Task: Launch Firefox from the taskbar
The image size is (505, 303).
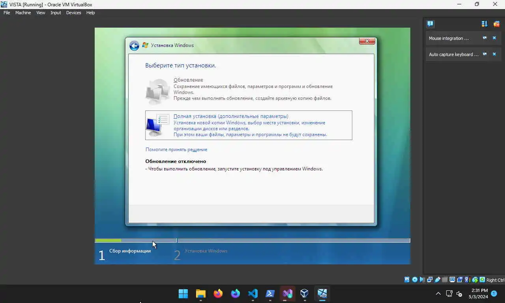Action: pyautogui.click(x=218, y=294)
